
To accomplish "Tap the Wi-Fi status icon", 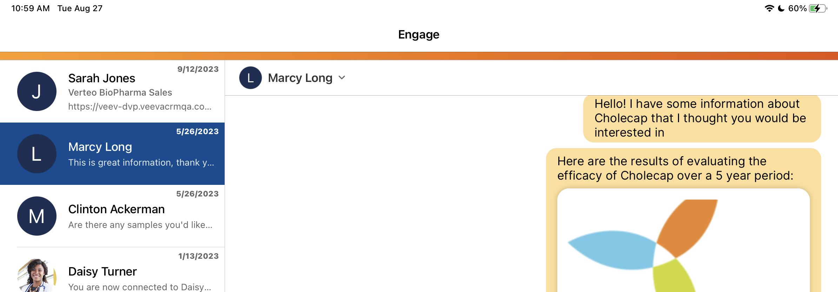I will pyautogui.click(x=769, y=8).
